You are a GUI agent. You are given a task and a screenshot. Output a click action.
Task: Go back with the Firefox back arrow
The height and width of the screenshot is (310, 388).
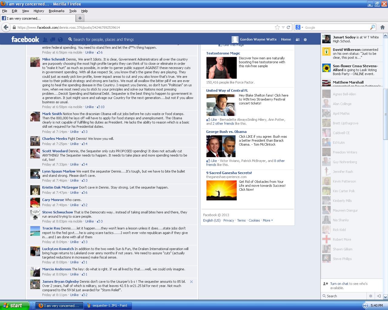click(x=5, y=27)
